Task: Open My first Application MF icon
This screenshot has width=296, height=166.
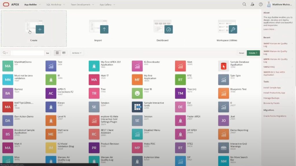Action: [137, 80]
